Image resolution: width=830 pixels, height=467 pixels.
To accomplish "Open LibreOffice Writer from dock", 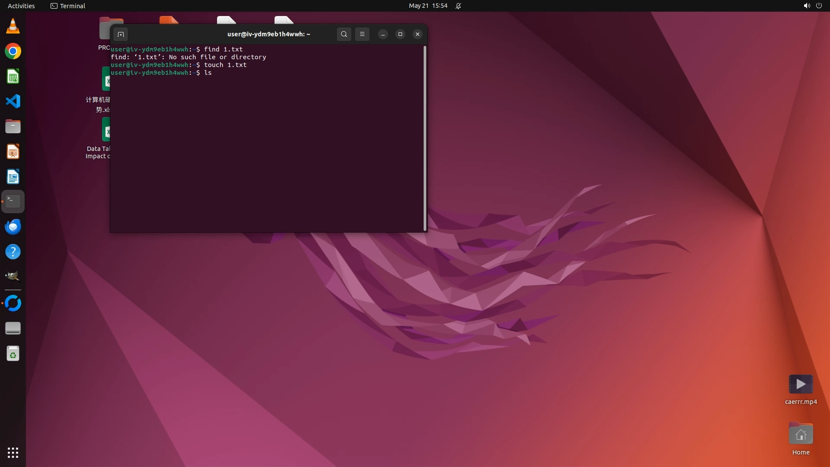I will [13, 177].
